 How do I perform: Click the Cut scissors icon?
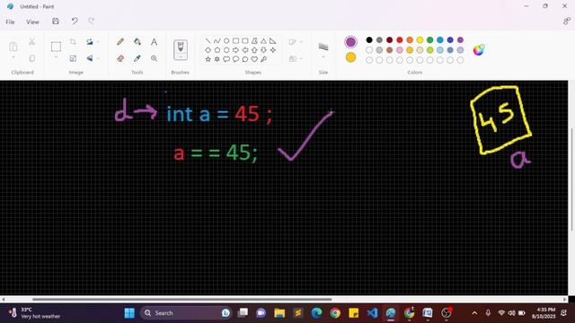tap(32, 42)
